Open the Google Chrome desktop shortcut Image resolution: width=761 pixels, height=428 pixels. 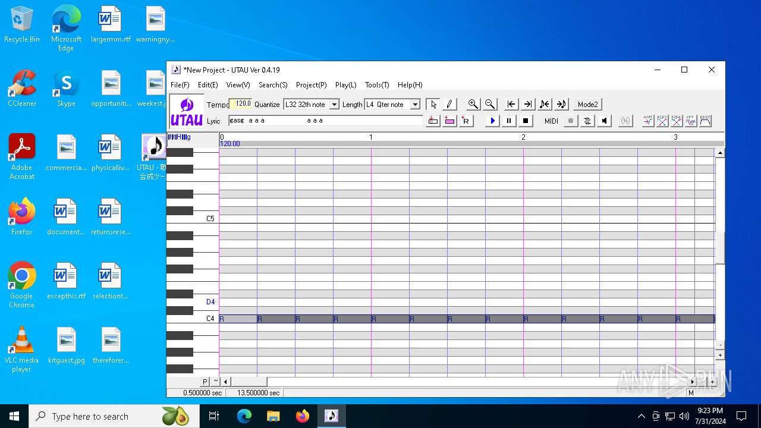click(21, 285)
